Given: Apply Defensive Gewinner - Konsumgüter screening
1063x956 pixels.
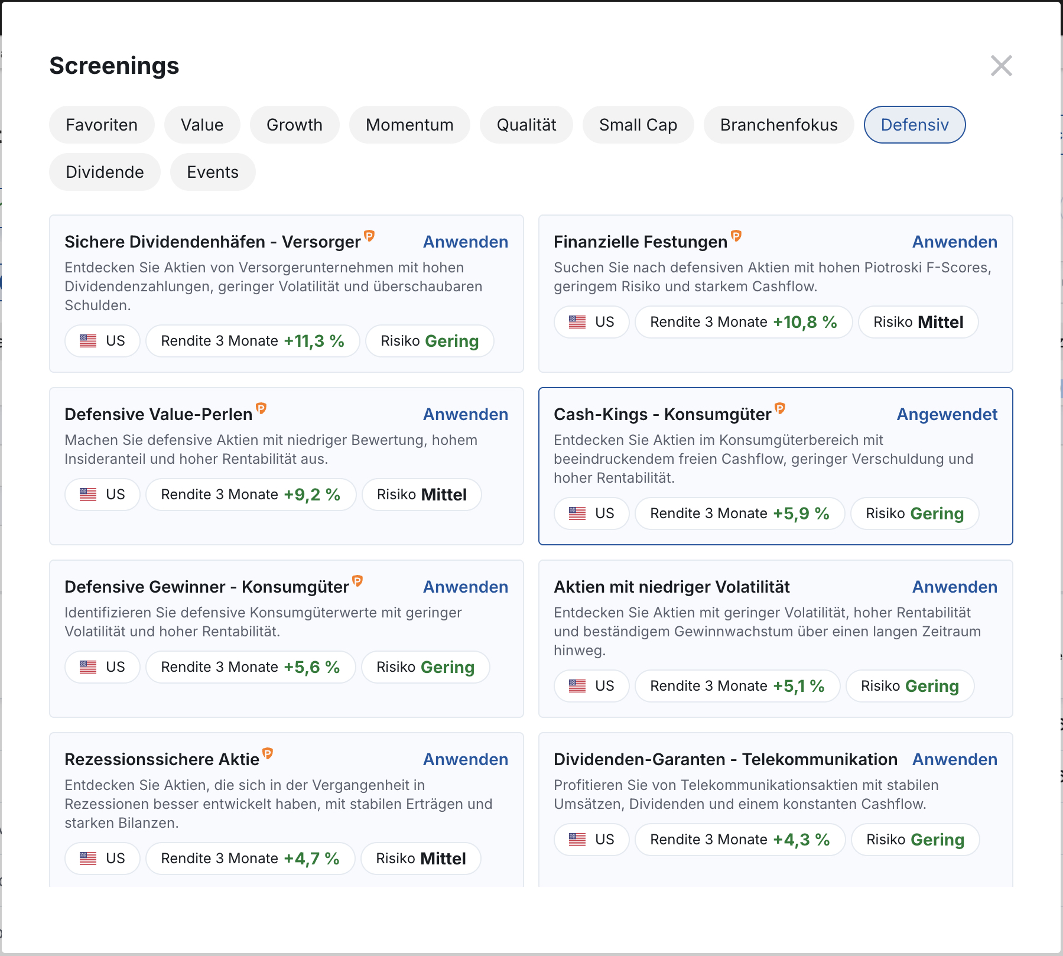Looking at the screenshot, I should [466, 587].
